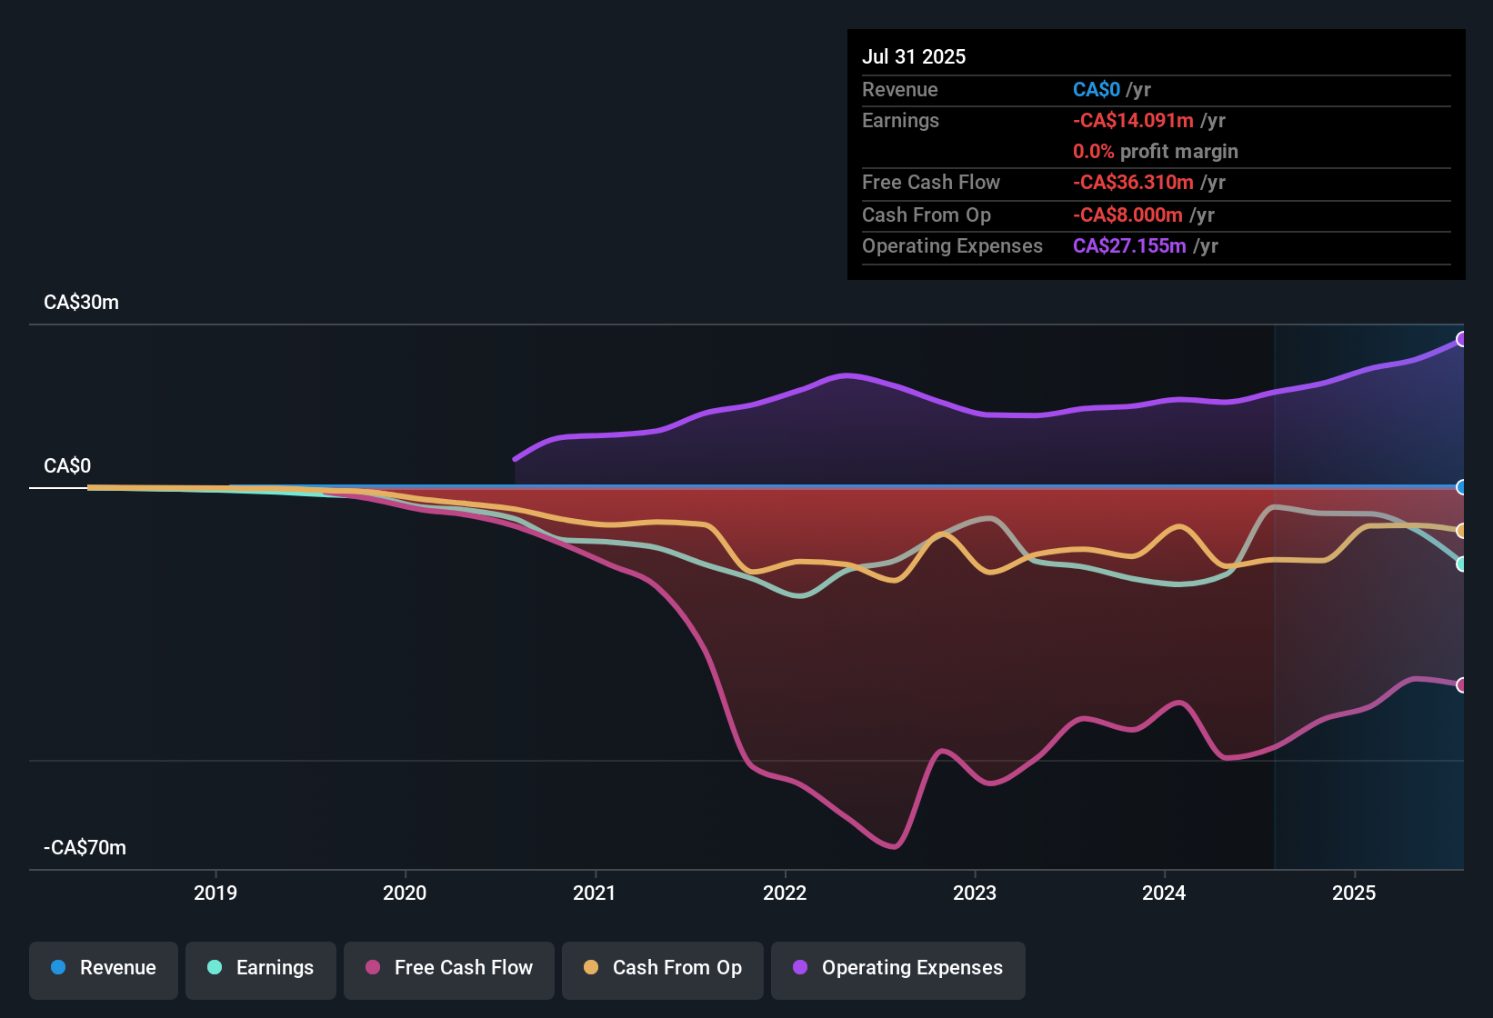Click the Operating Expenses tooltip label

point(953,246)
